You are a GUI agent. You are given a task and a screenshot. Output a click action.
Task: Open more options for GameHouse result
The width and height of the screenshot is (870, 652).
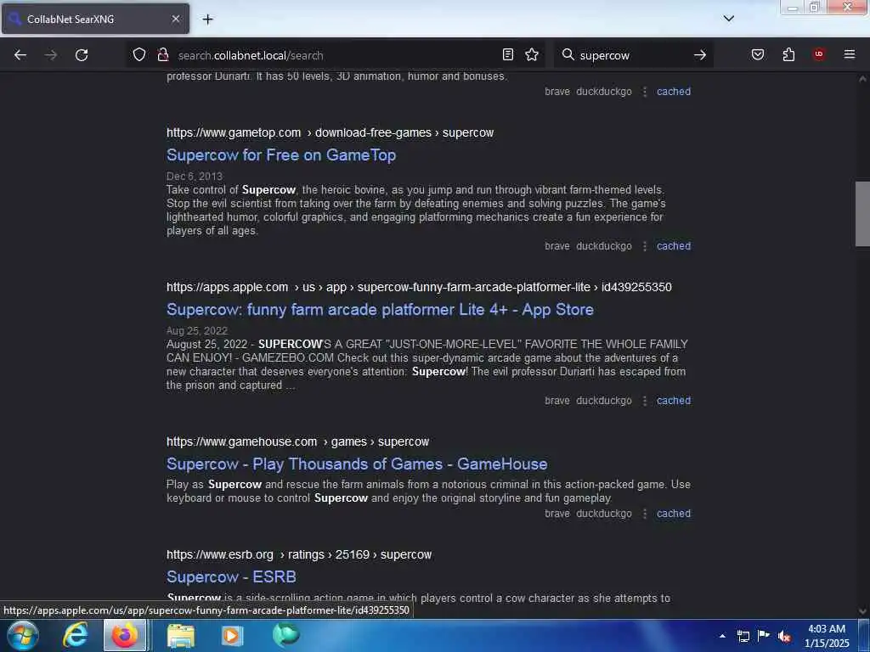pyautogui.click(x=645, y=514)
